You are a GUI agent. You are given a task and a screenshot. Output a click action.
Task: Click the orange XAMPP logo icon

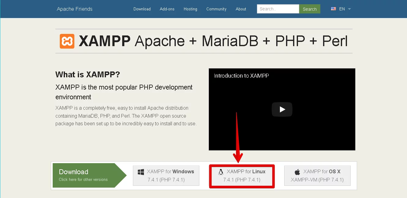coord(67,41)
